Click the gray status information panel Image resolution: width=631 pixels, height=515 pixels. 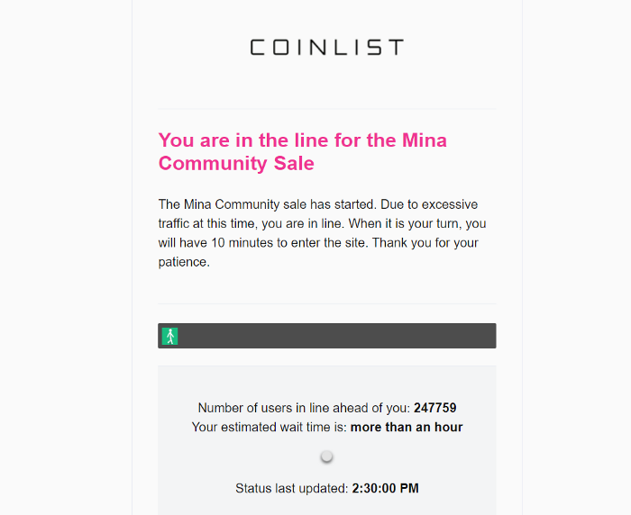point(326,440)
